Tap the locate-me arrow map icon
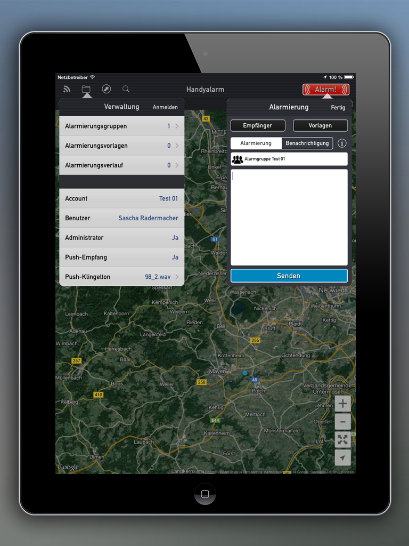 342,458
